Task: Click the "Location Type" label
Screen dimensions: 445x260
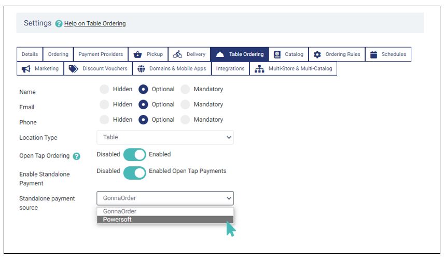Action: [x=38, y=138]
